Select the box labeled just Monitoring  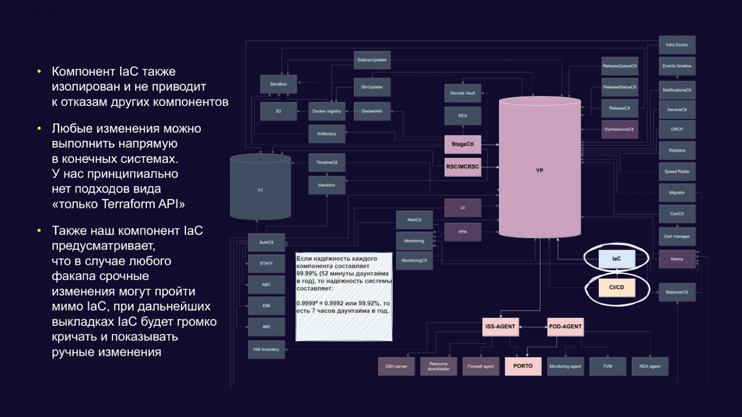click(x=414, y=241)
